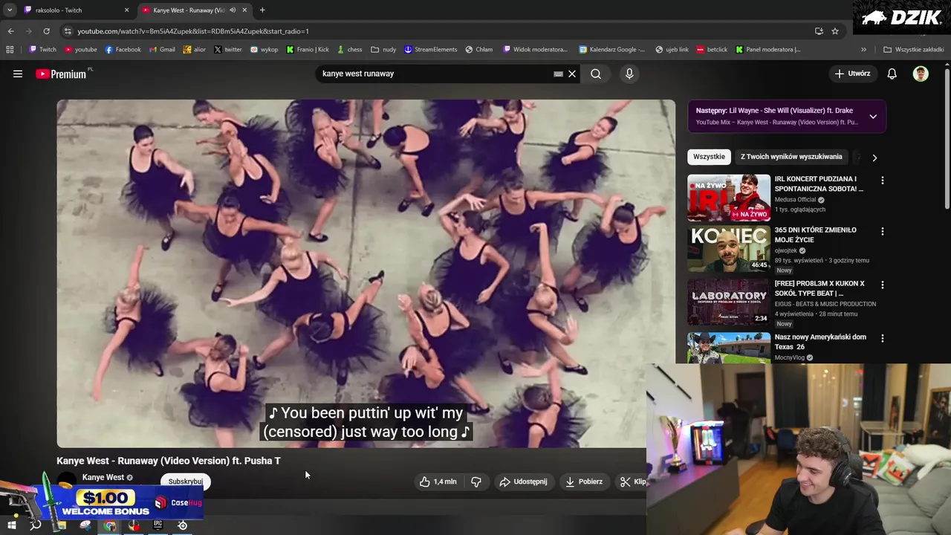Screen dimensions: 951x535
Task: Go back in browser history
Action: (10, 31)
